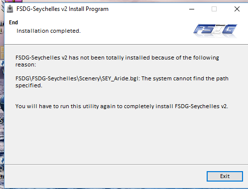Click the empty footer bar beside Exit

click(105, 176)
